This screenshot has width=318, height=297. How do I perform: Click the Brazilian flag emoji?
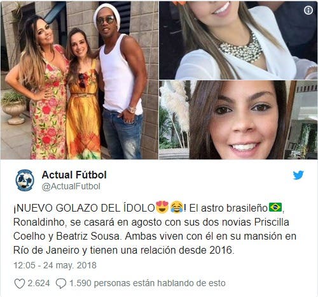point(275,207)
